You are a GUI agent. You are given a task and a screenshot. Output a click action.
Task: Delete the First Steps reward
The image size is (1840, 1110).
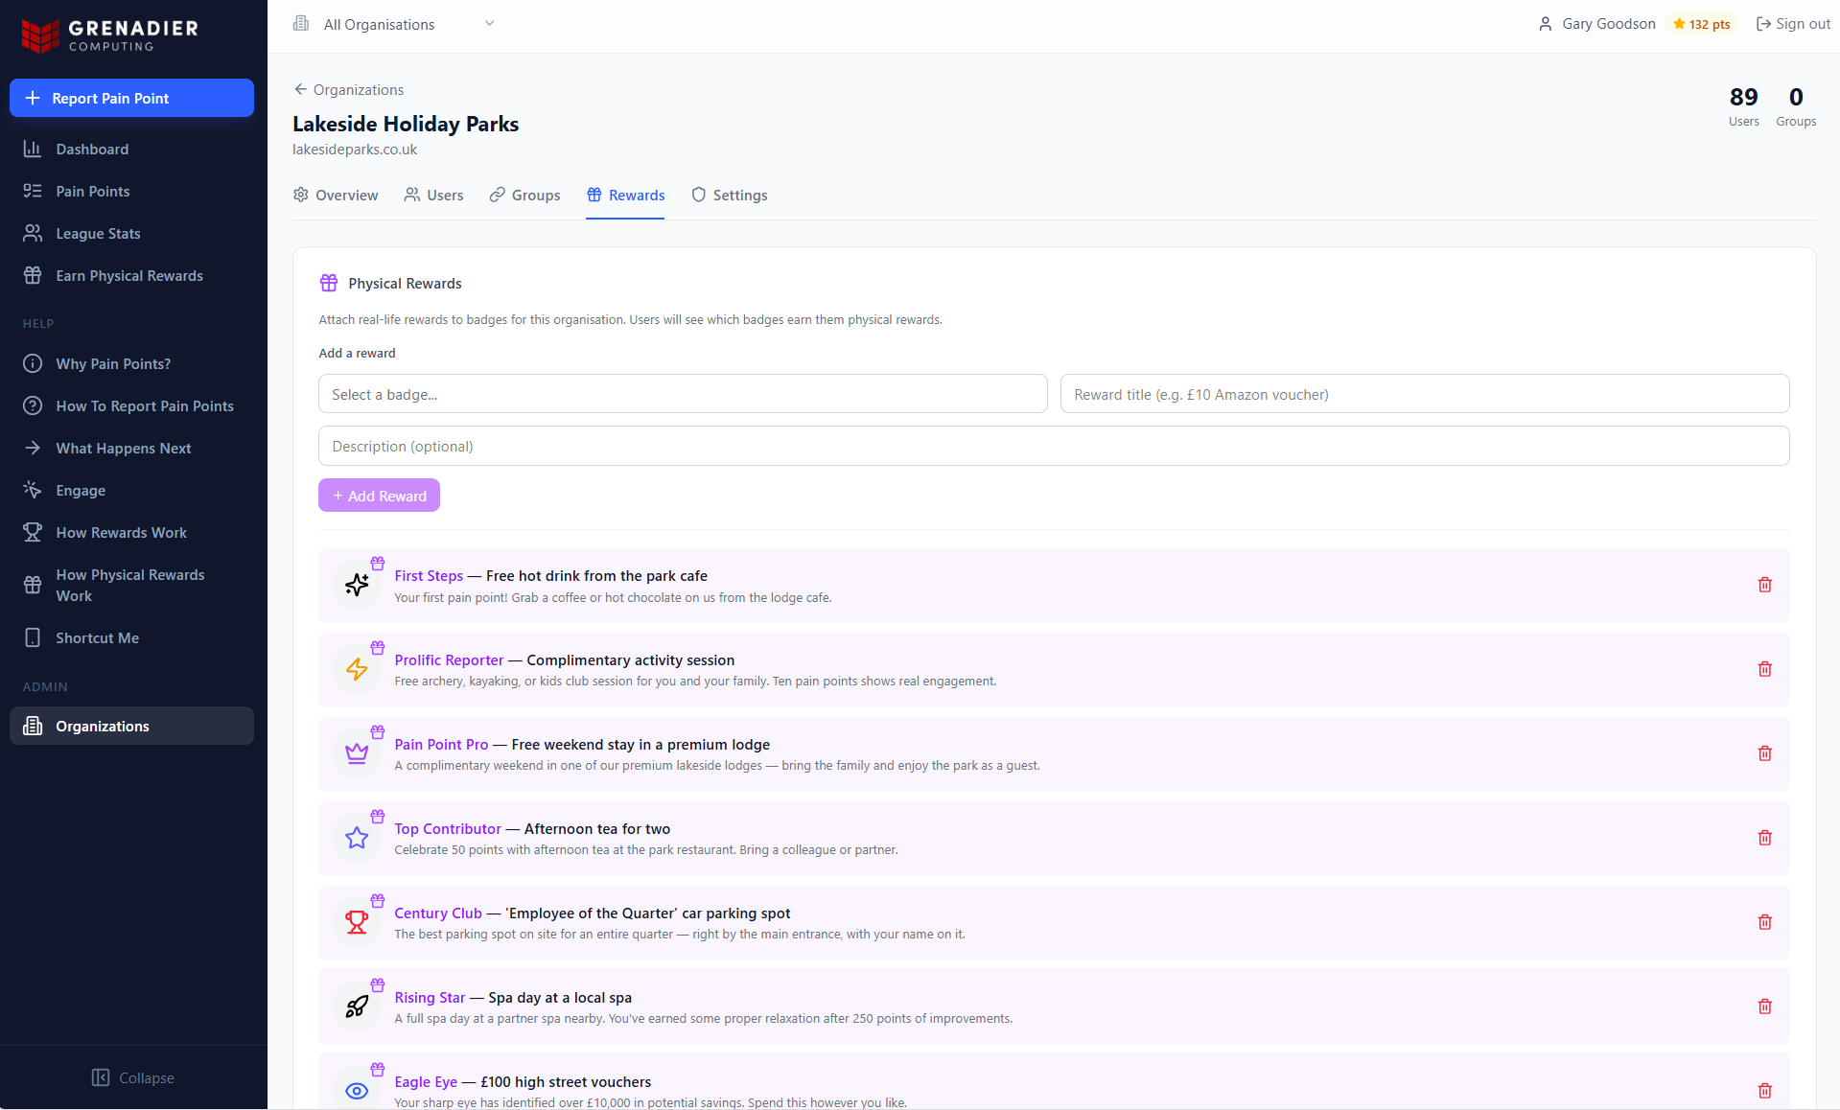[1764, 585]
